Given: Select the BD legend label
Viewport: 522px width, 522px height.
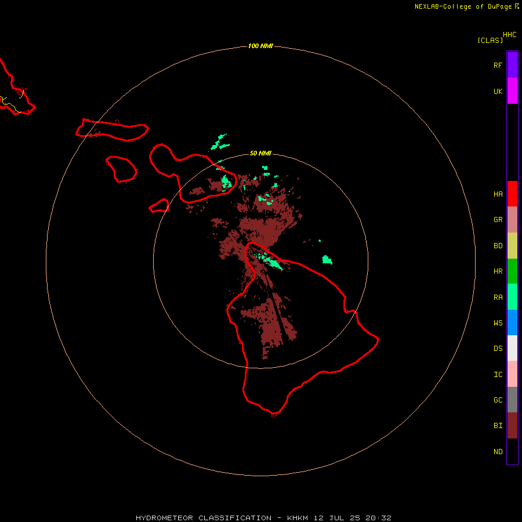Looking at the screenshot, I should tap(498, 246).
